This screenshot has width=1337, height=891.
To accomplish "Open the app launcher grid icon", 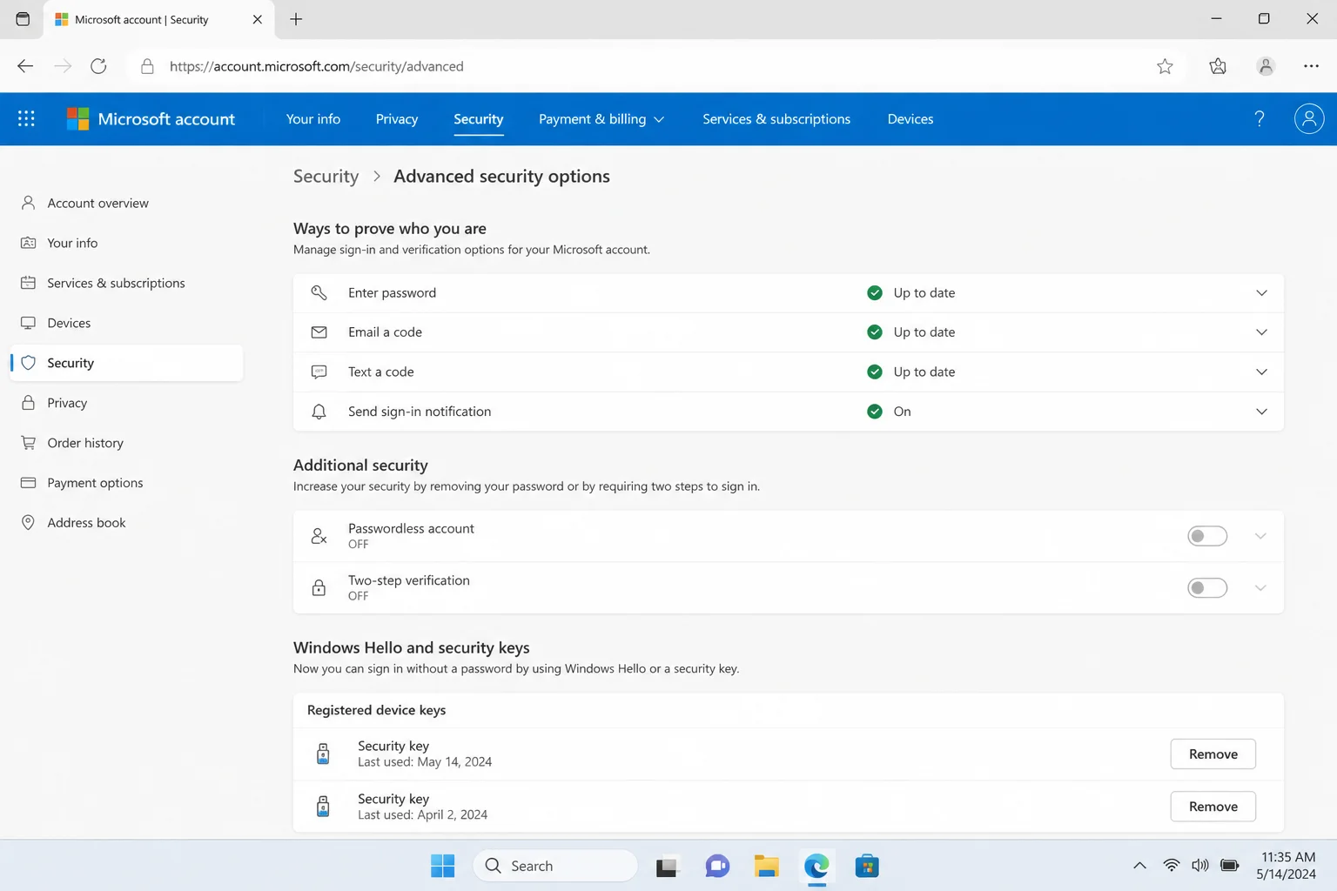I will [x=26, y=118].
